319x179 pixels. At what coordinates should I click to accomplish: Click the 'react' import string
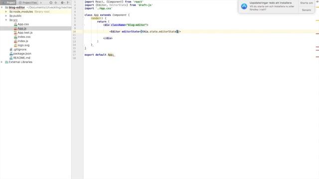pyautogui.click(x=138, y=1)
